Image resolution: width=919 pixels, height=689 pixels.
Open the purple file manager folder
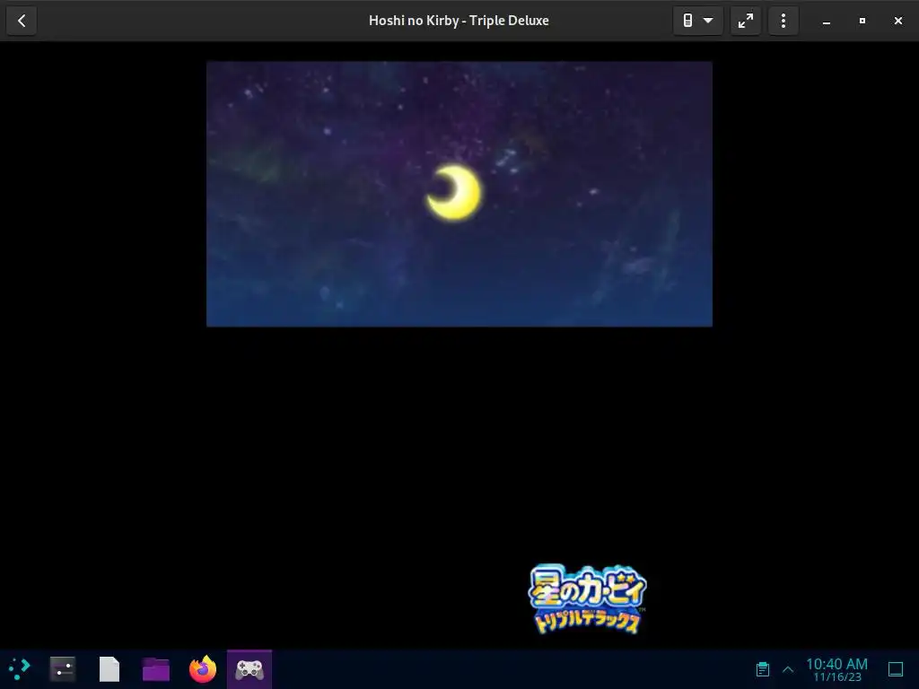[156, 668]
